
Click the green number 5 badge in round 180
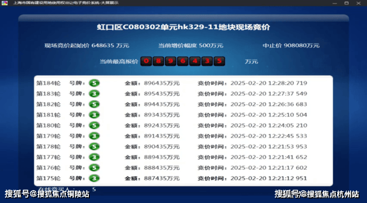click(94, 125)
